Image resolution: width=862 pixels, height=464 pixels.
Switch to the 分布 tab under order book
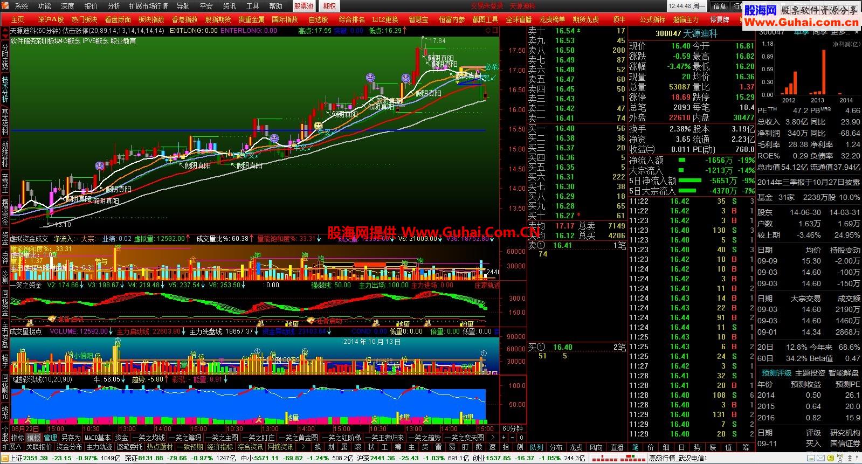pyautogui.click(x=556, y=447)
